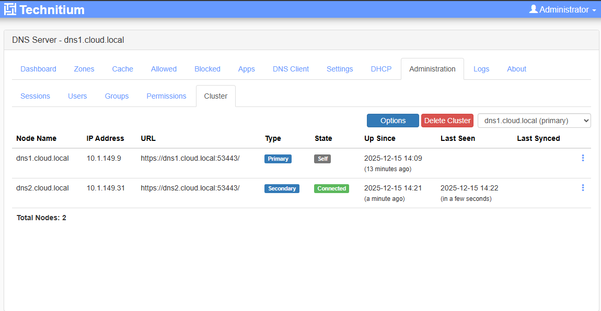
Task: Click the red Delete Cluster button
Action: (447, 121)
